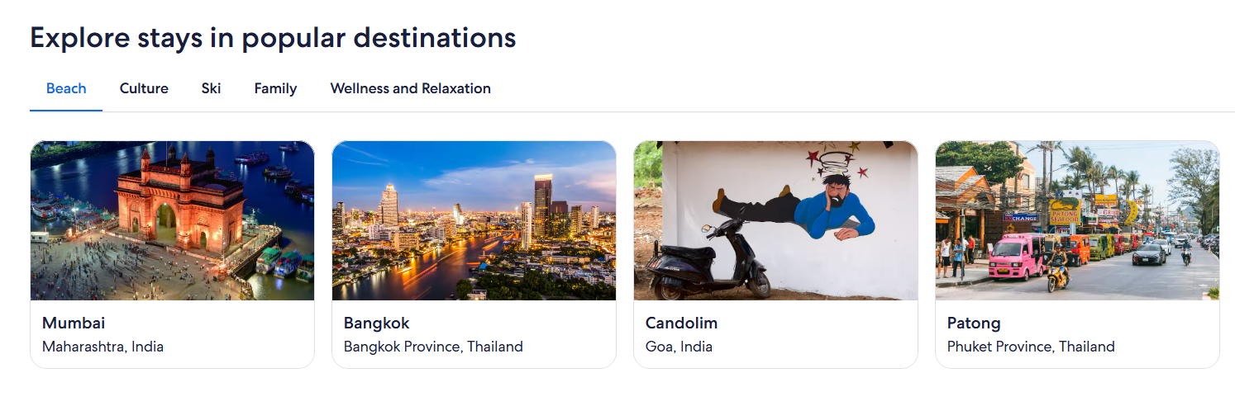Show Family destinations tab
The width and height of the screenshot is (1235, 406).
[275, 88]
